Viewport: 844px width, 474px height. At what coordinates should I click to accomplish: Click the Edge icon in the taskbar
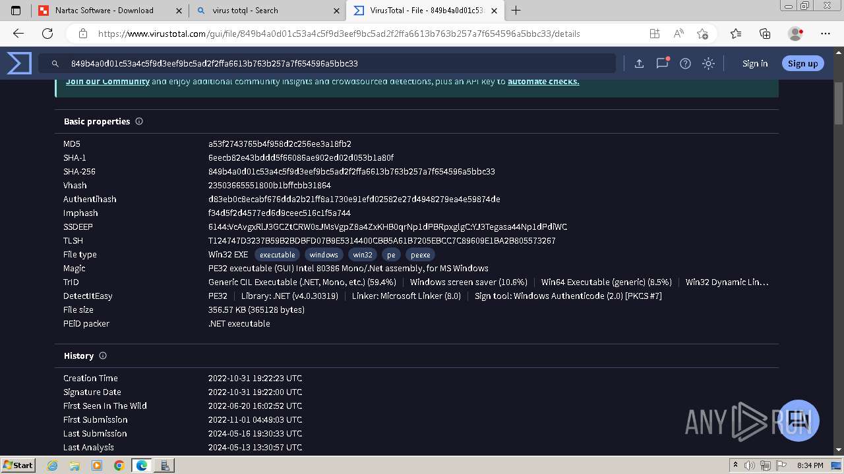tap(142, 465)
